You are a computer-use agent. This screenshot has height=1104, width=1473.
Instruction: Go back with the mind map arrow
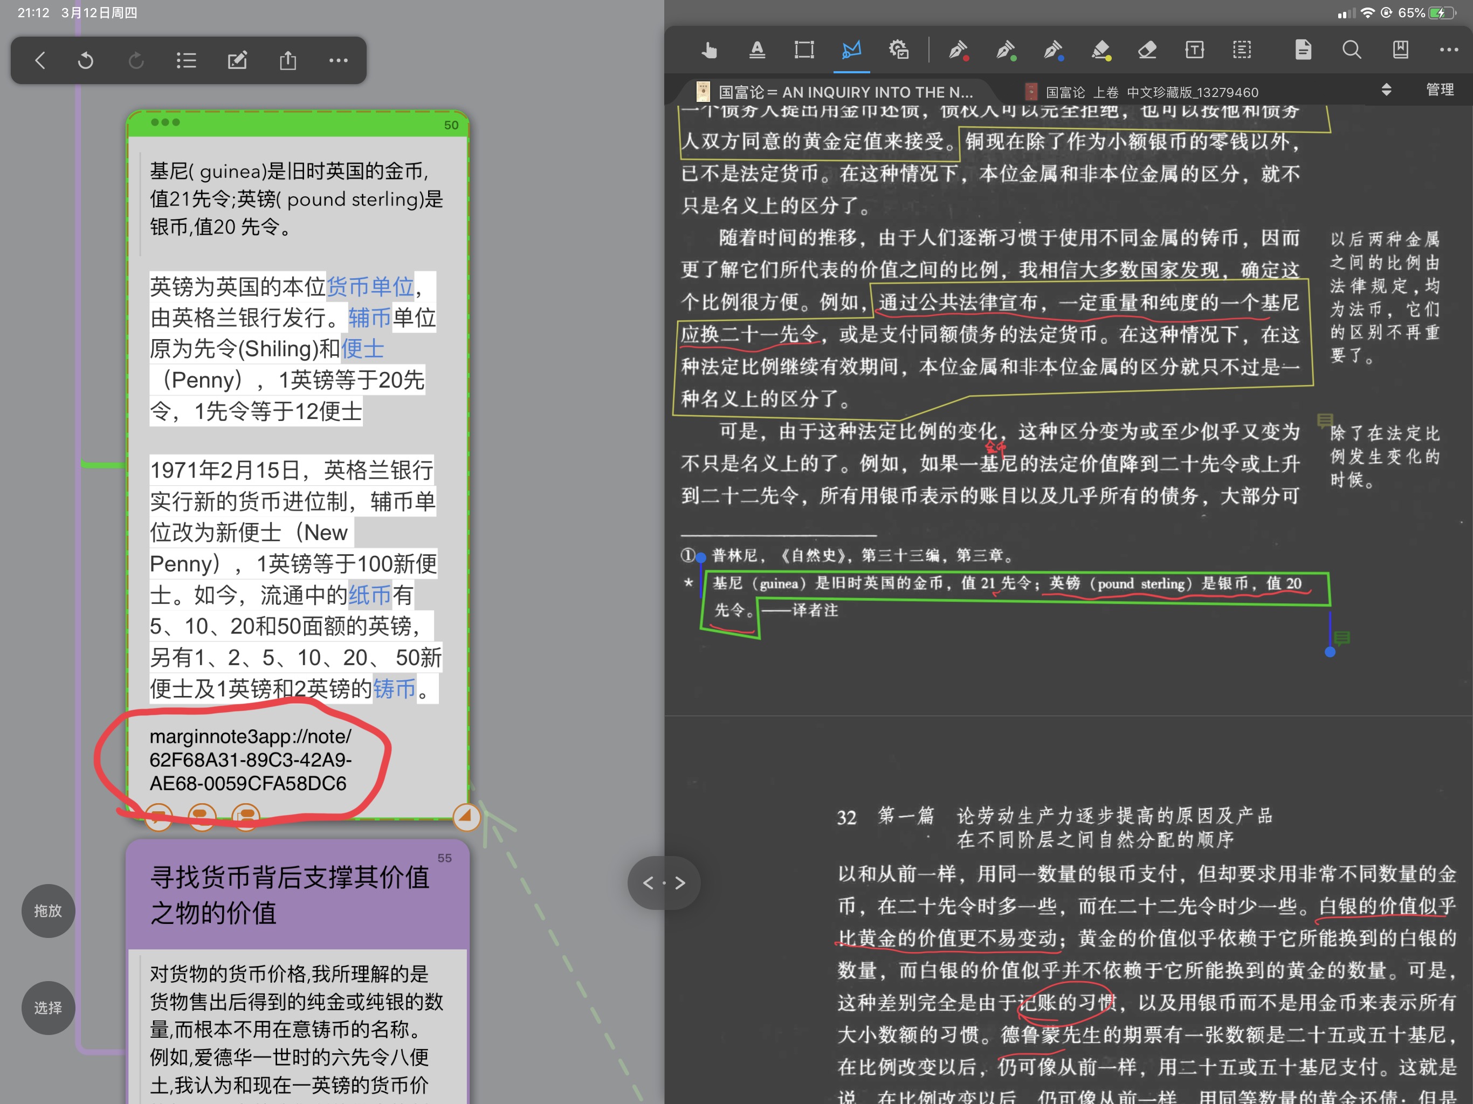point(40,60)
